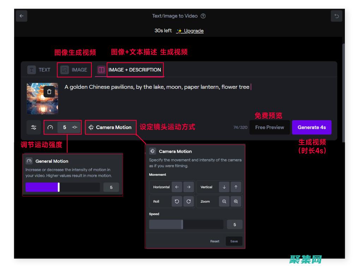The height and width of the screenshot is (267, 353).
Task: Switch to the IMAGE tab
Action: tap(74, 70)
